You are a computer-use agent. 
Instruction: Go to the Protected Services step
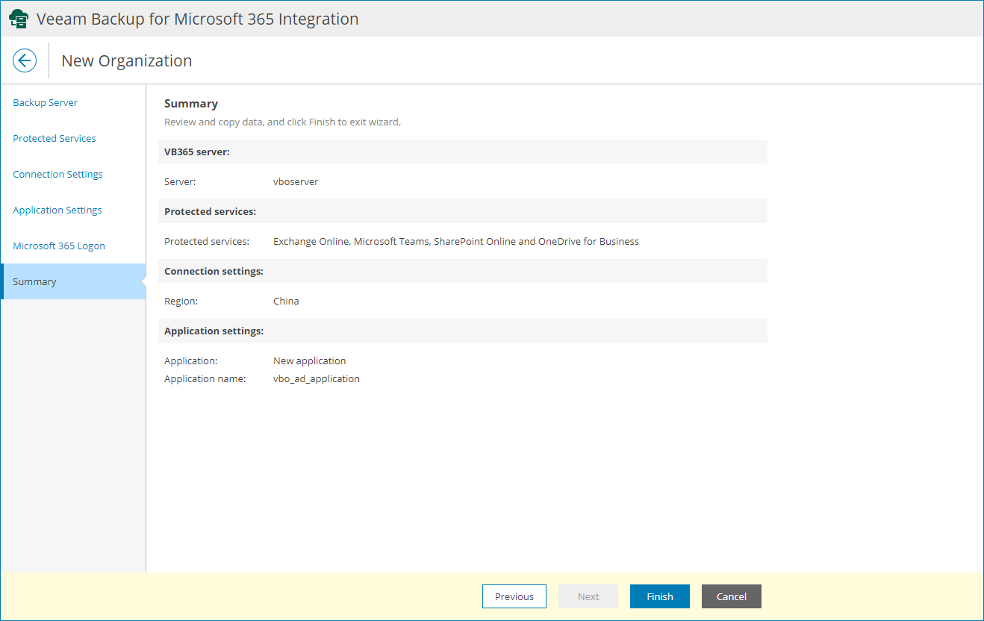click(x=55, y=138)
